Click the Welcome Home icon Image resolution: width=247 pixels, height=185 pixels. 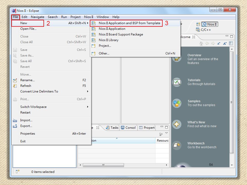(x=201, y=43)
